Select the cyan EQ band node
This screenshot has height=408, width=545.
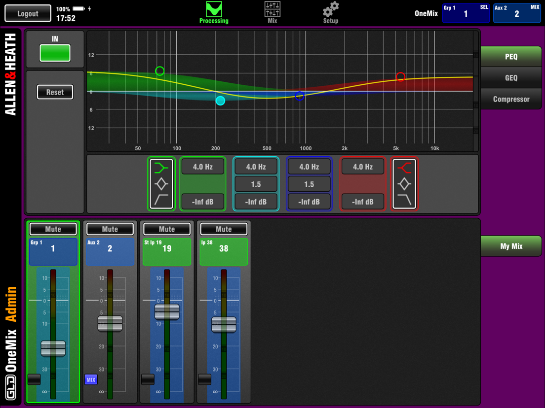220,101
